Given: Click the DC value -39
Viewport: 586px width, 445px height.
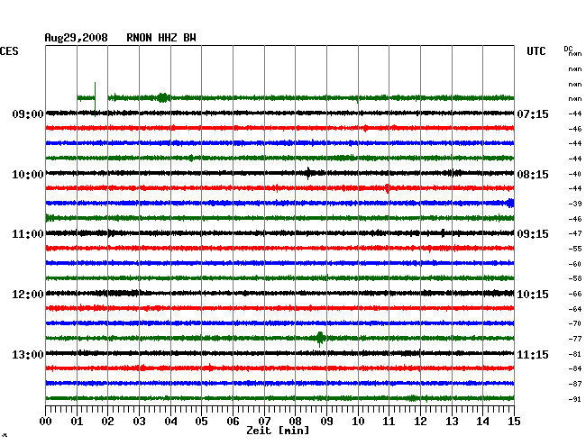Looking at the screenshot, I should 575,204.
